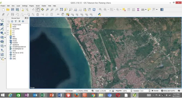The image size is (182, 98).
Task: Click the Zoom Full extent icon
Action: click(x=61, y=10)
